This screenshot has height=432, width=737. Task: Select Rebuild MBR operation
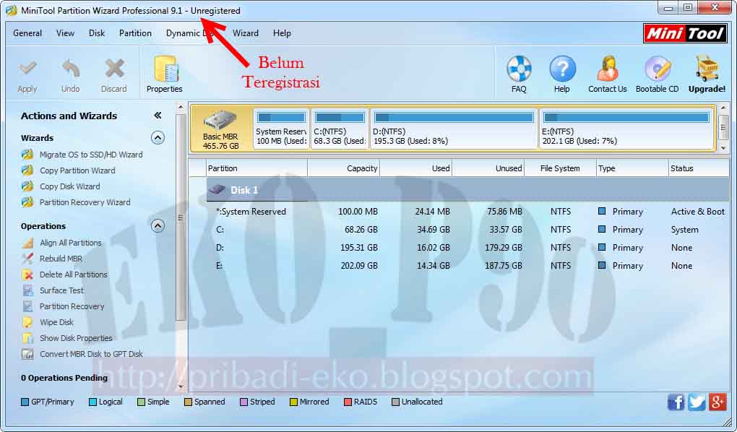coord(61,259)
